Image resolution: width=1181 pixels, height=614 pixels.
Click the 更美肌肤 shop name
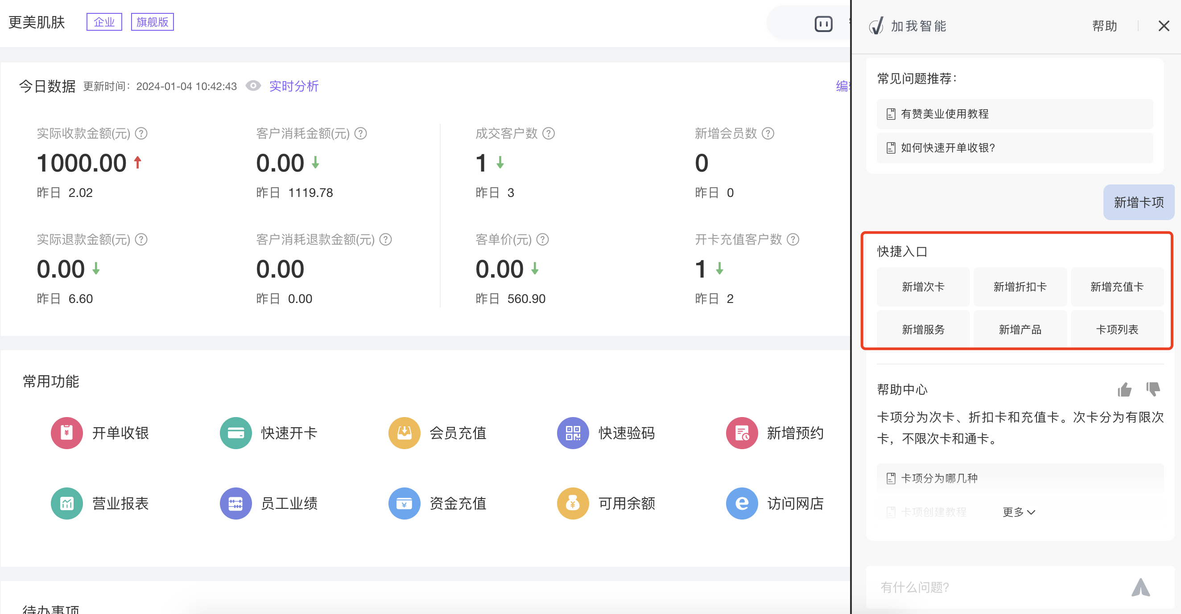37,22
